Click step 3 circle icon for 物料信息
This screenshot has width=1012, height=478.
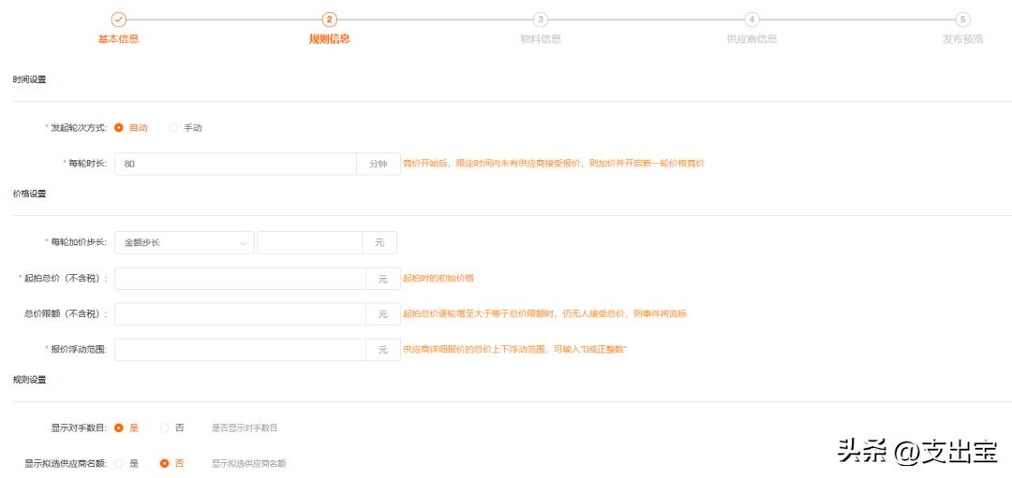click(x=541, y=20)
